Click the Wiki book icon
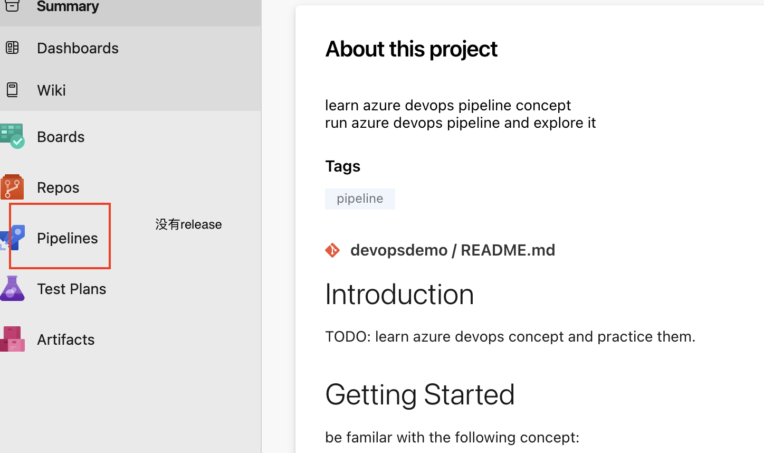764x453 pixels. (12, 90)
